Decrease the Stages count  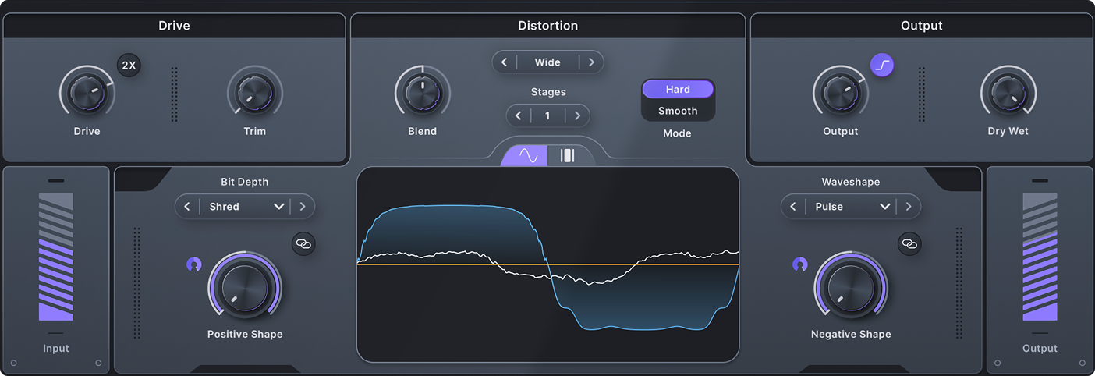tap(519, 116)
